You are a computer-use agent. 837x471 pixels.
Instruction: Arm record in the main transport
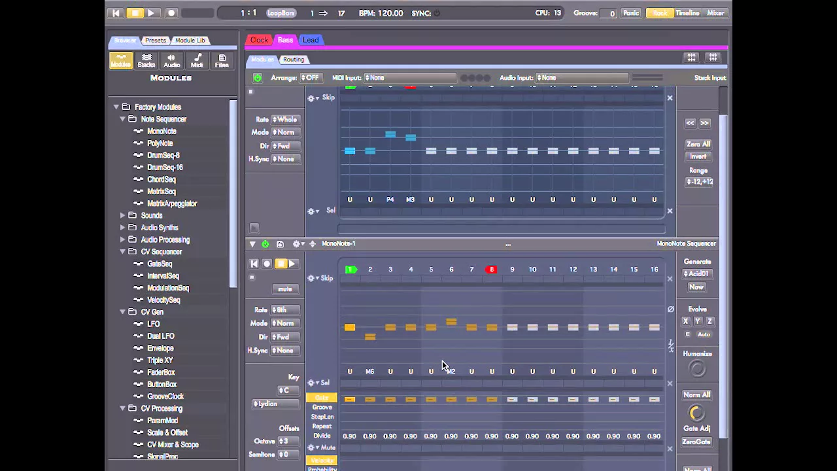point(171,12)
